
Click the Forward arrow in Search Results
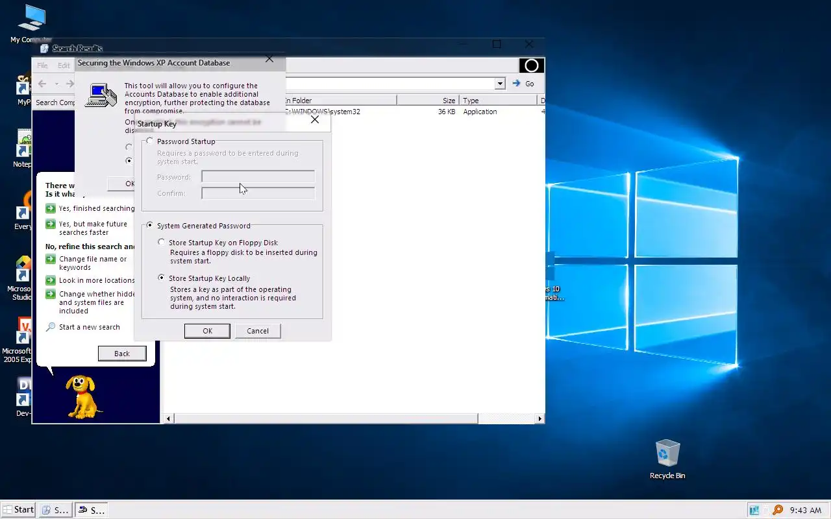pyautogui.click(x=69, y=84)
